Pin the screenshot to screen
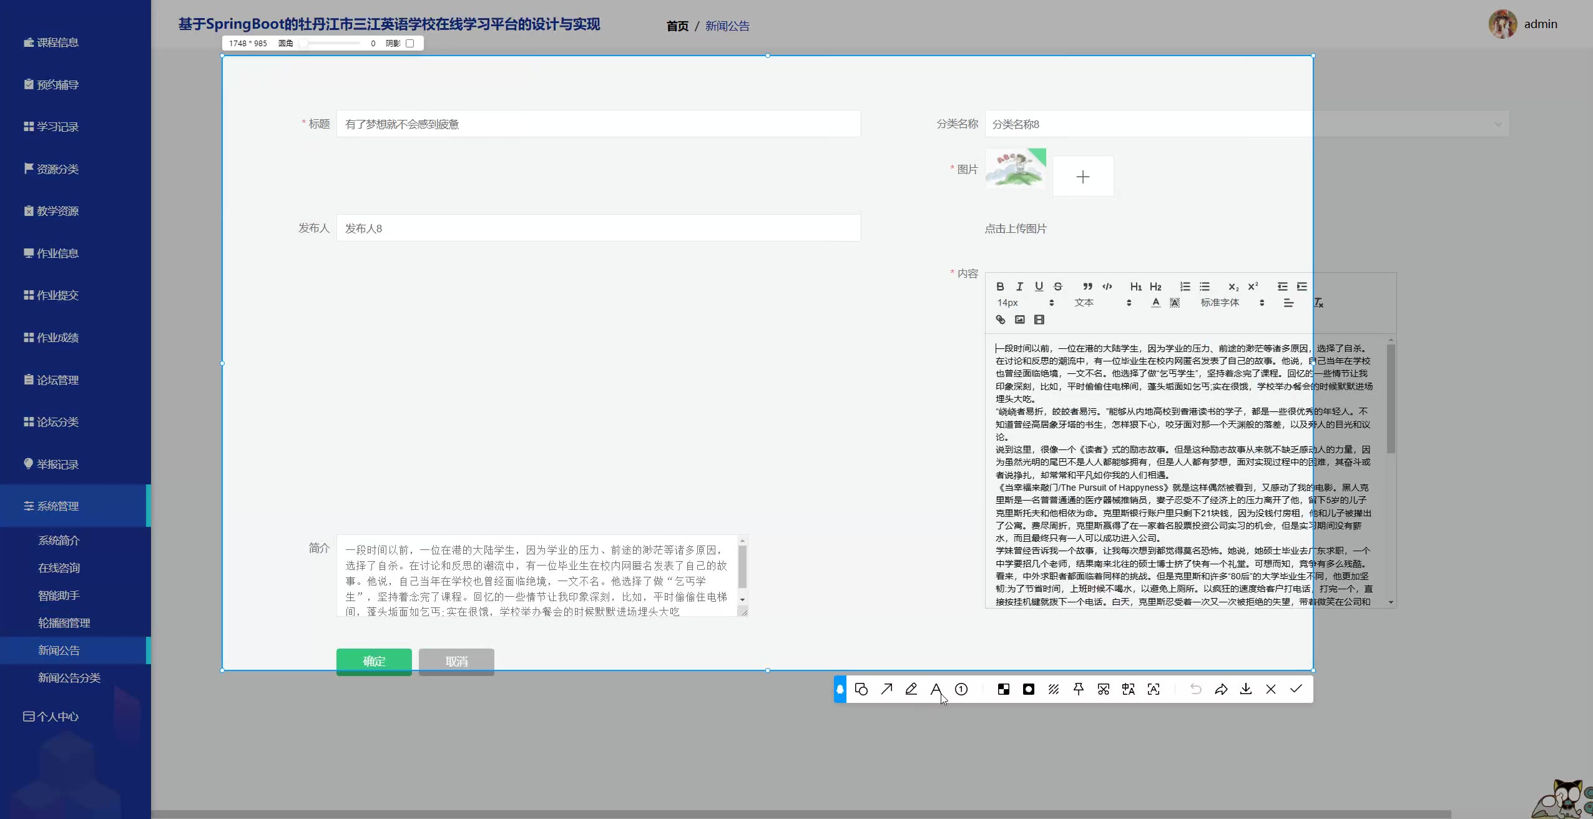Viewport: 1593px width, 819px height. click(x=1079, y=689)
